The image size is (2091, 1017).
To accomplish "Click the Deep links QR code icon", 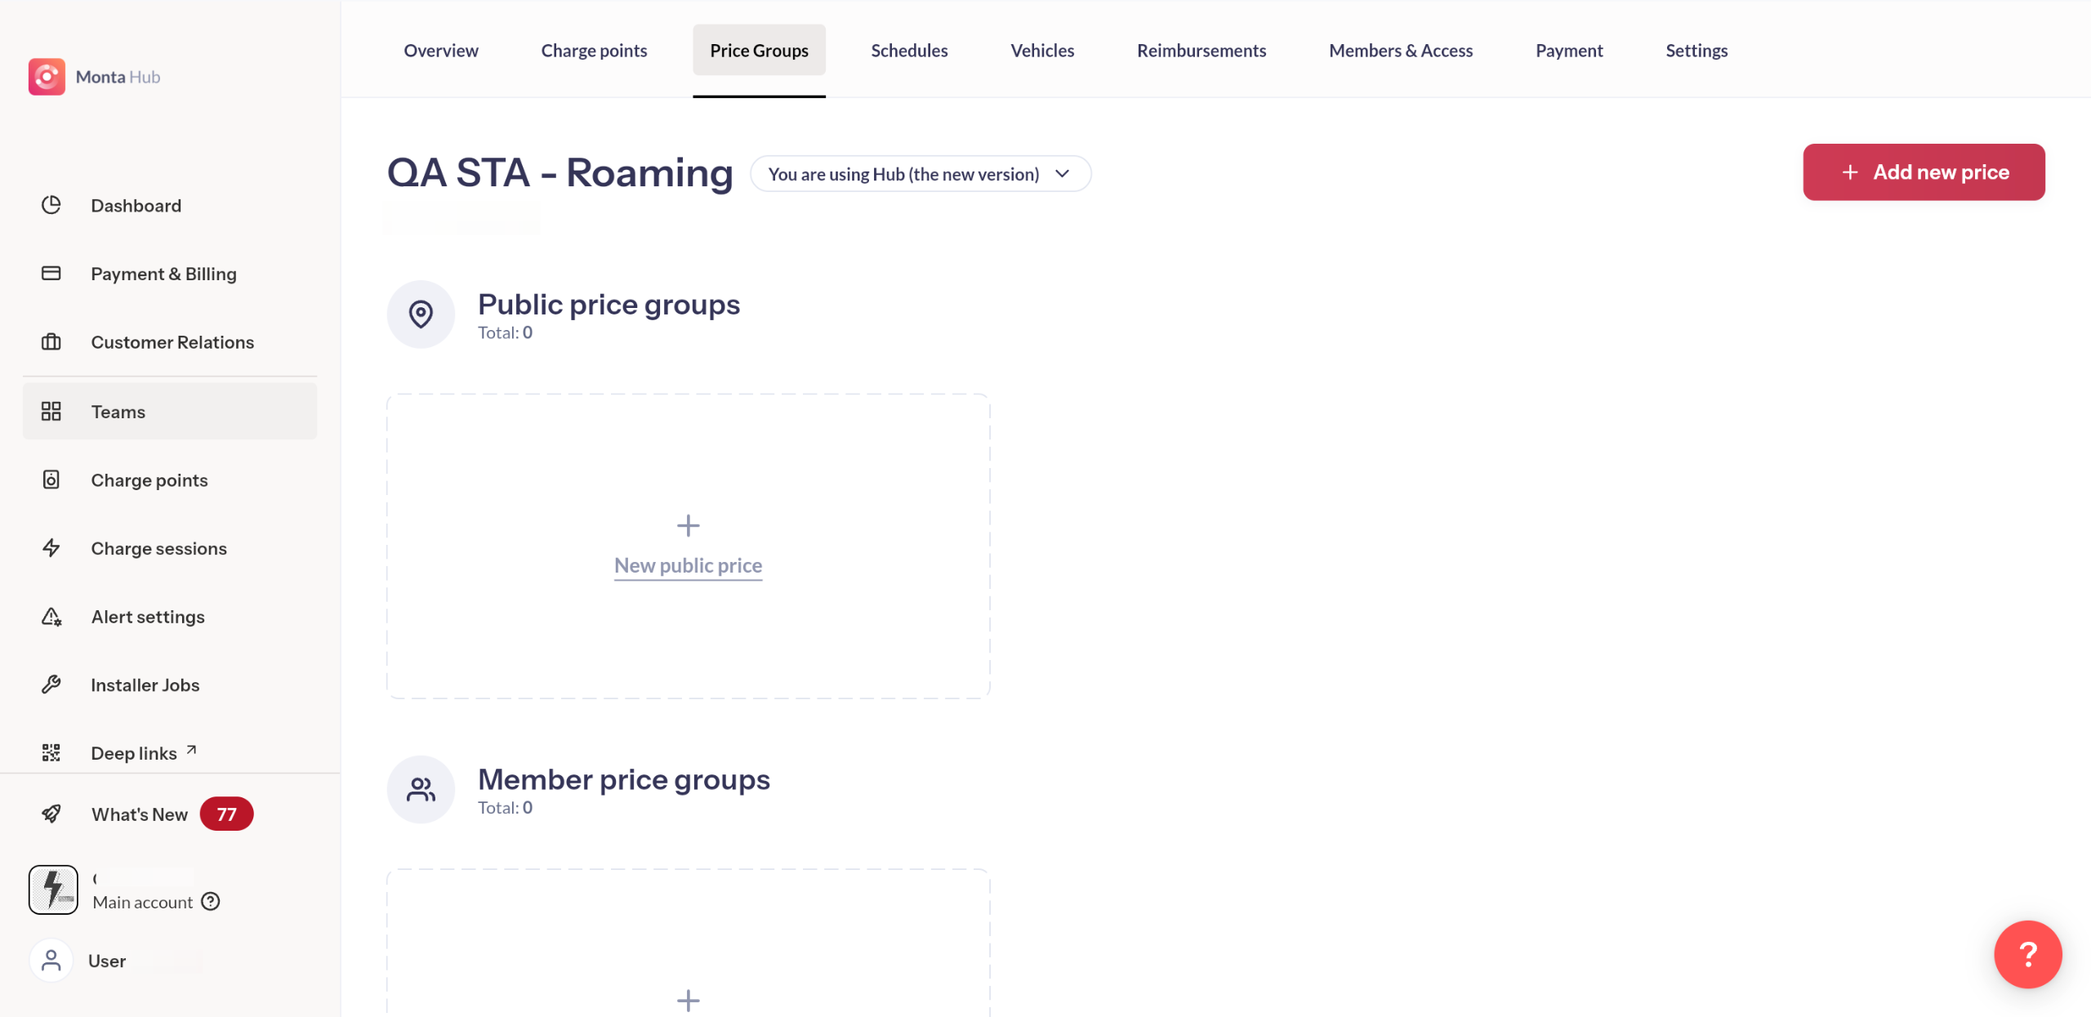I will coord(51,752).
